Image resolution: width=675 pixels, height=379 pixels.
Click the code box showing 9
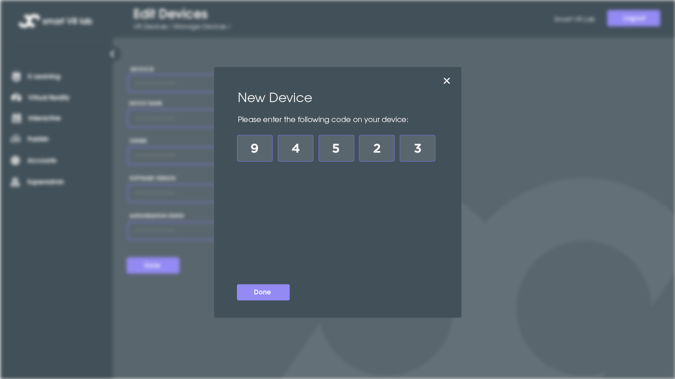click(255, 148)
